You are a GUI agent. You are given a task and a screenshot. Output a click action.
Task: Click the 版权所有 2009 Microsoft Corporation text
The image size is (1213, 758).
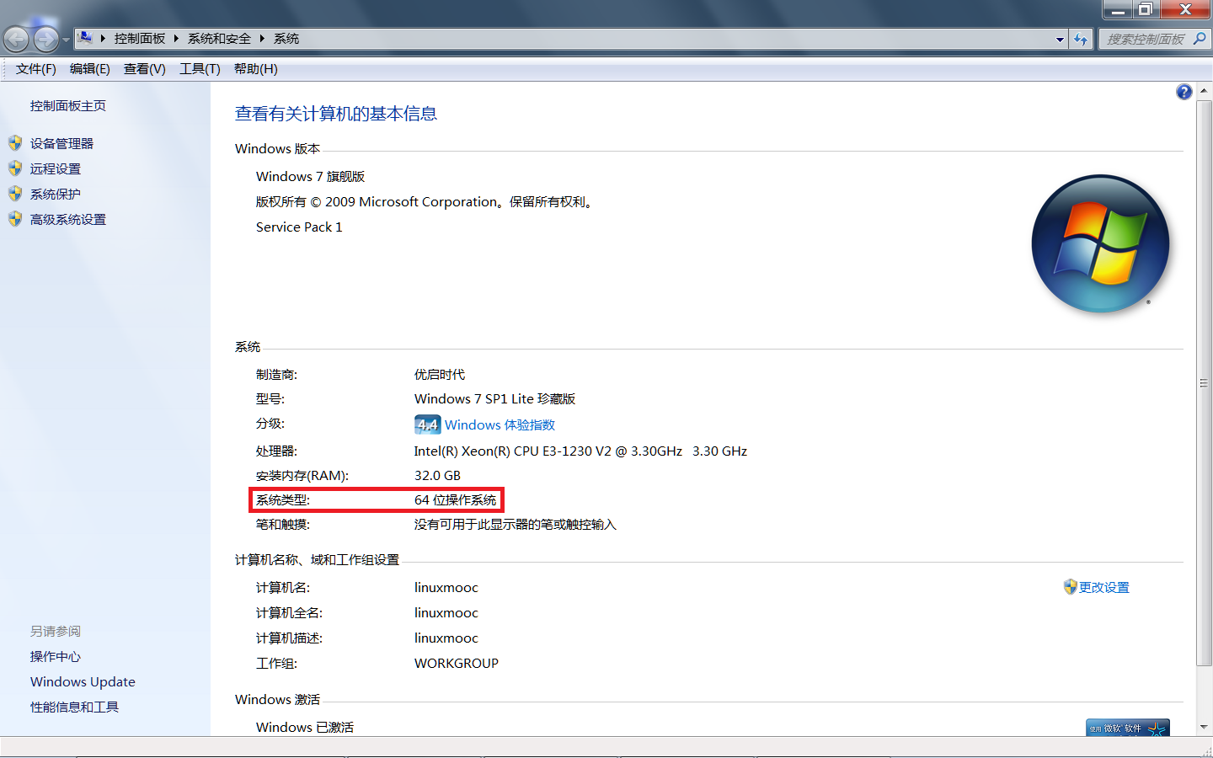(x=426, y=202)
